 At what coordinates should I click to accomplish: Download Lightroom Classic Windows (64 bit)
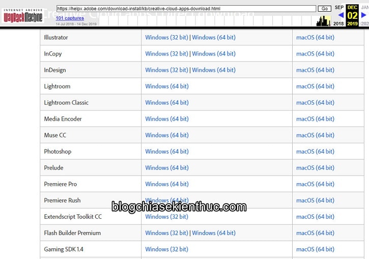pos(167,103)
